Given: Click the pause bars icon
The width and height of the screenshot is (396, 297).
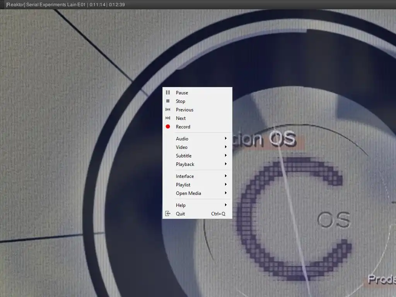Looking at the screenshot, I should pos(168,92).
